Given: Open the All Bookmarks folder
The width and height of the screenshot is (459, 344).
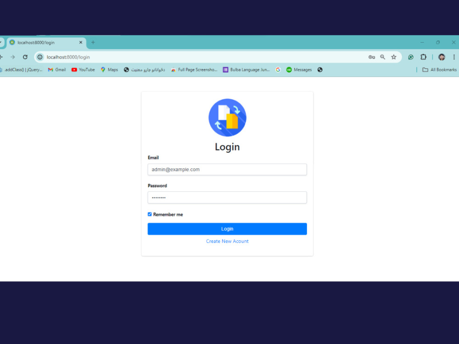Looking at the screenshot, I should point(439,70).
